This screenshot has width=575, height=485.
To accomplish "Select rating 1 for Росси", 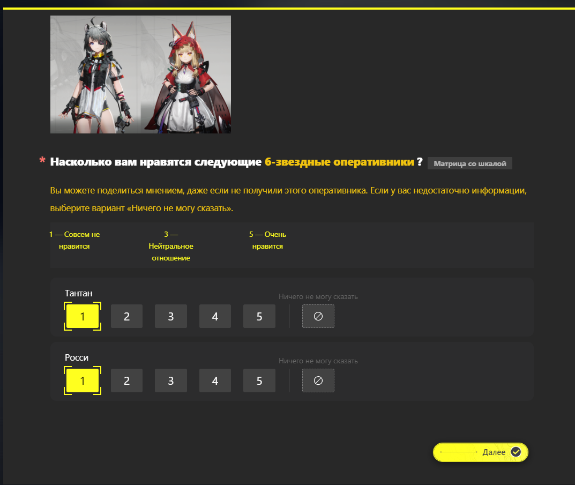I will pos(83,380).
